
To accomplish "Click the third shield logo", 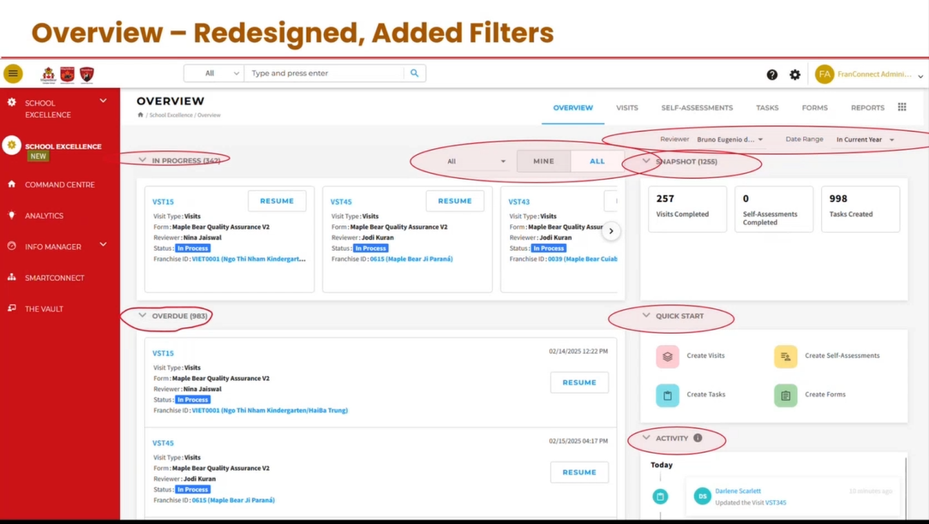I will tap(87, 74).
